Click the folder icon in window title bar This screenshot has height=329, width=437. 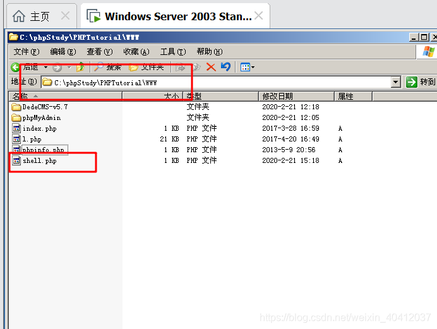click(x=13, y=37)
